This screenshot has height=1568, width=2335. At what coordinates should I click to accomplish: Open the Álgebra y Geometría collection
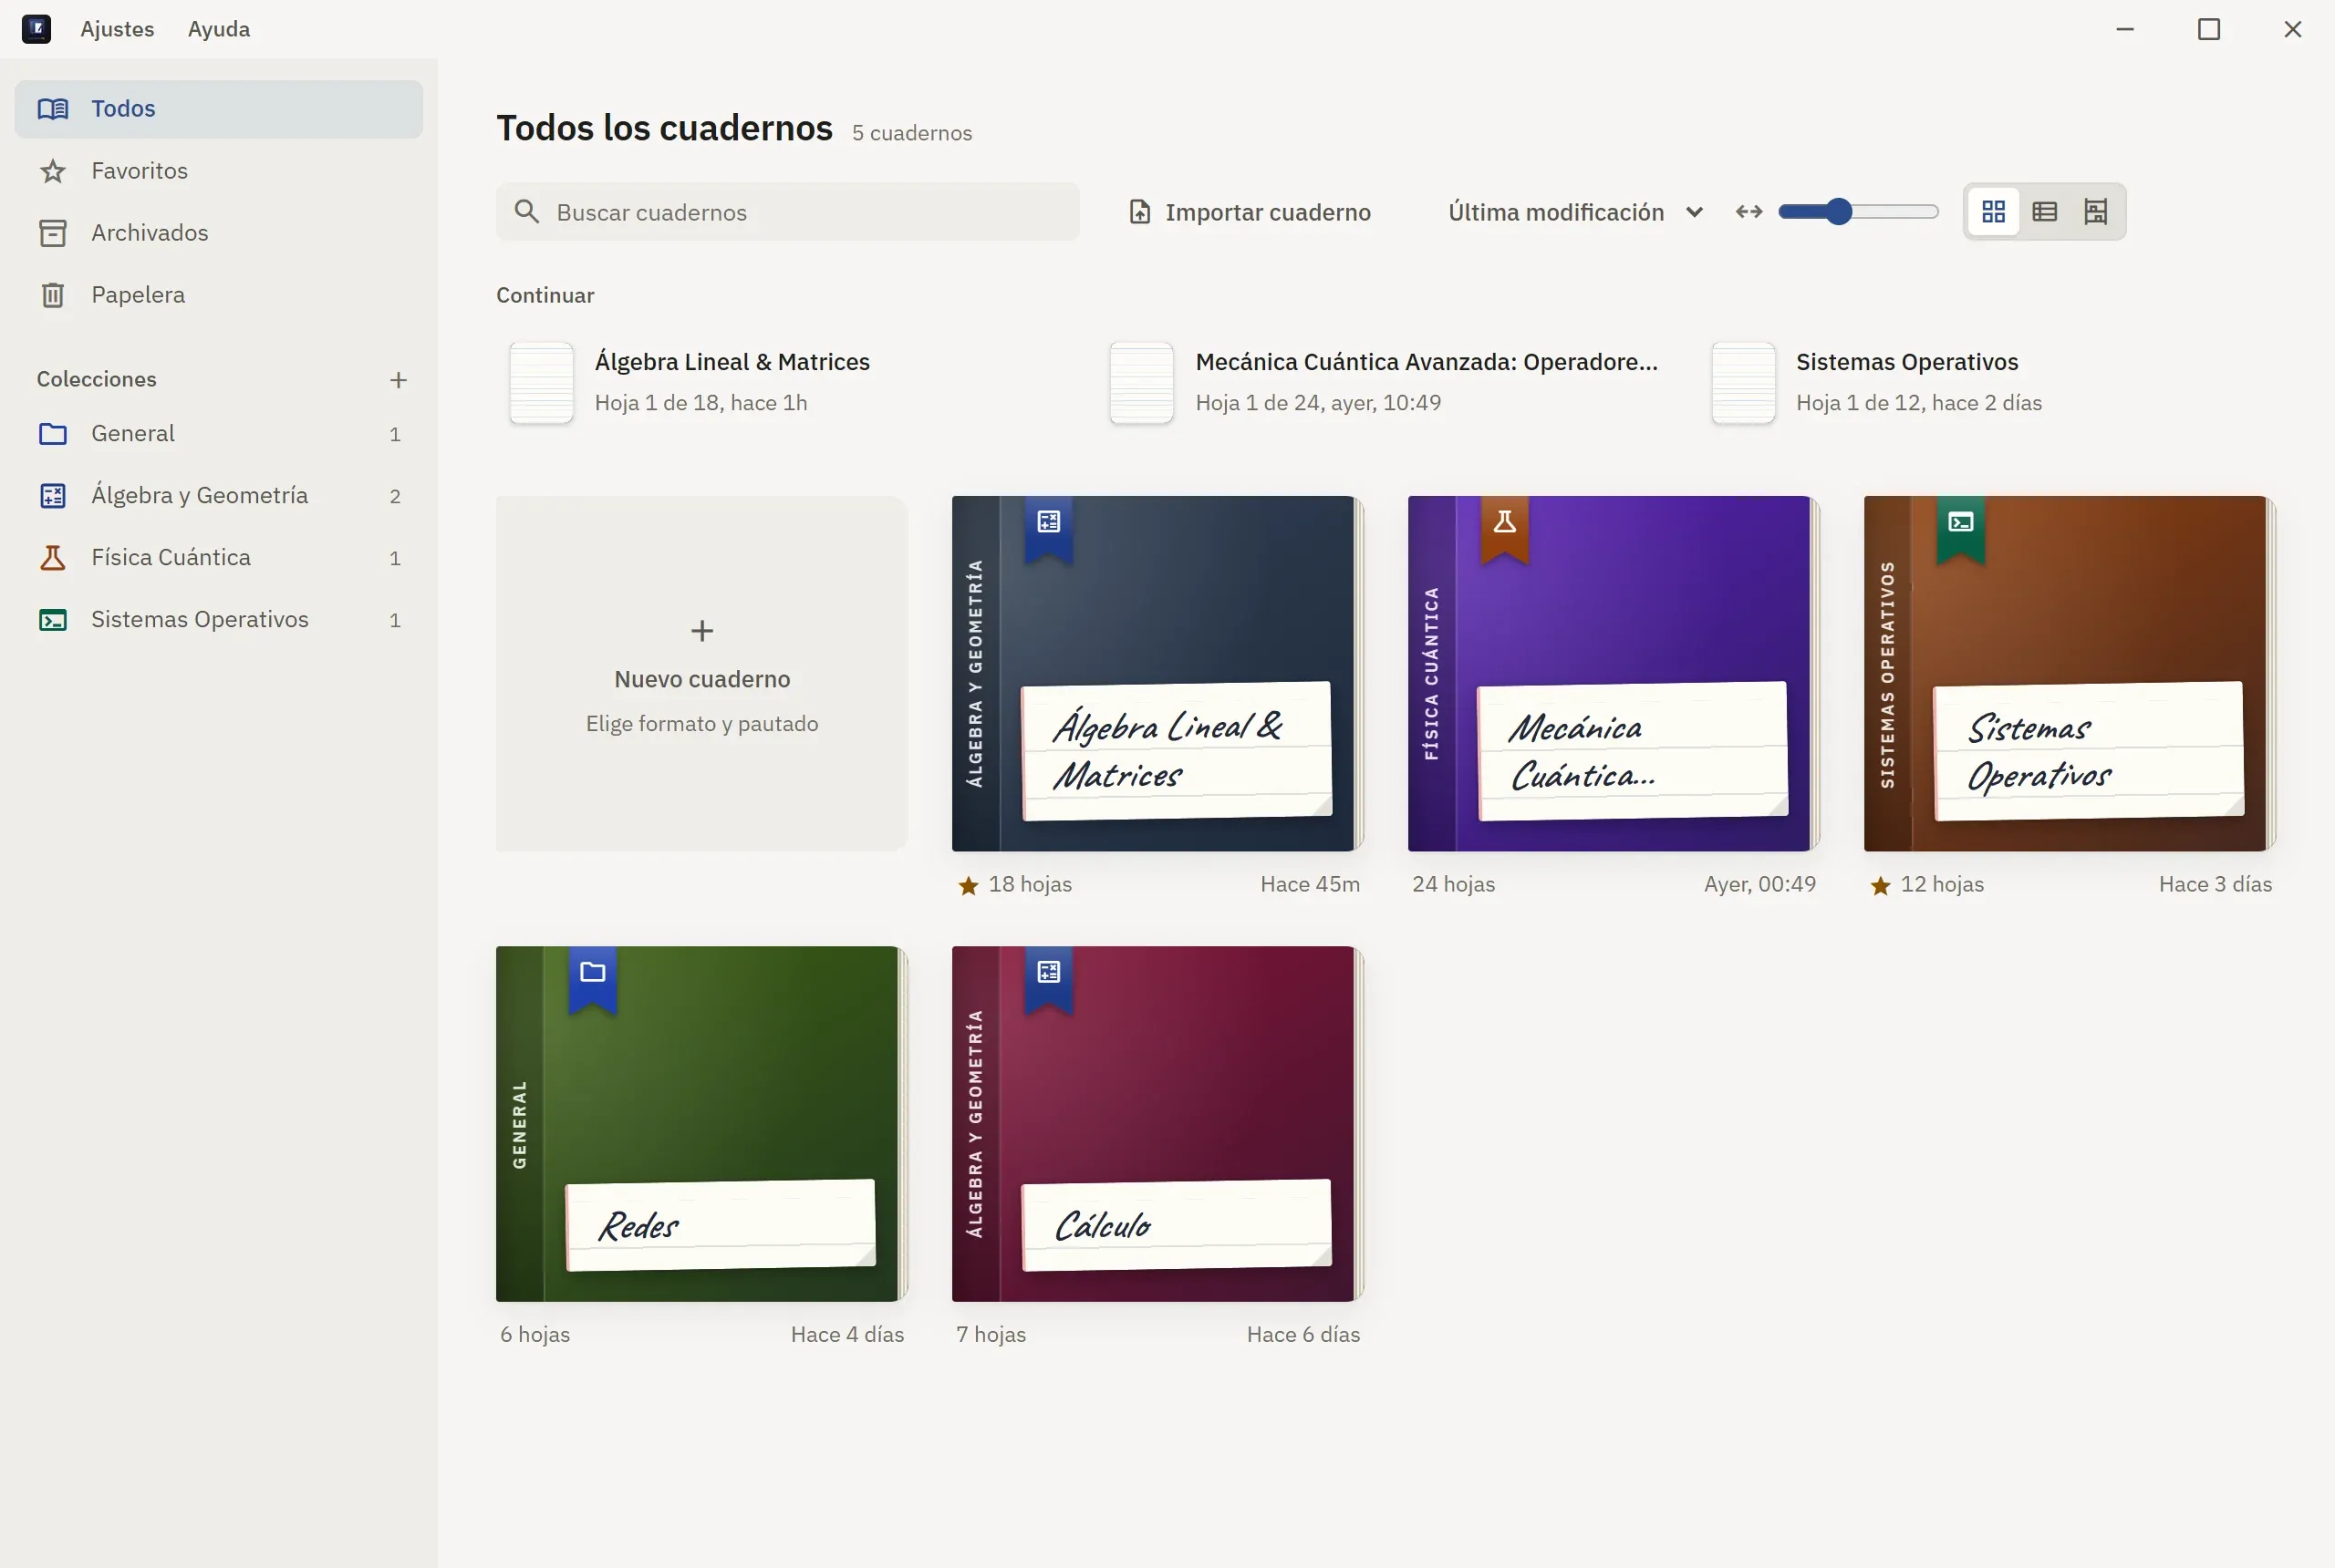tap(219, 496)
